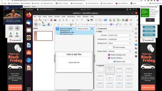Select the purple 3D Objects tool
Image resolution: width=162 pixels, height=91 pixels.
tap(111, 24)
